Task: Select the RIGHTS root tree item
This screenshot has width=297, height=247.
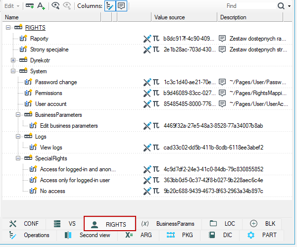Action: (35, 28)
